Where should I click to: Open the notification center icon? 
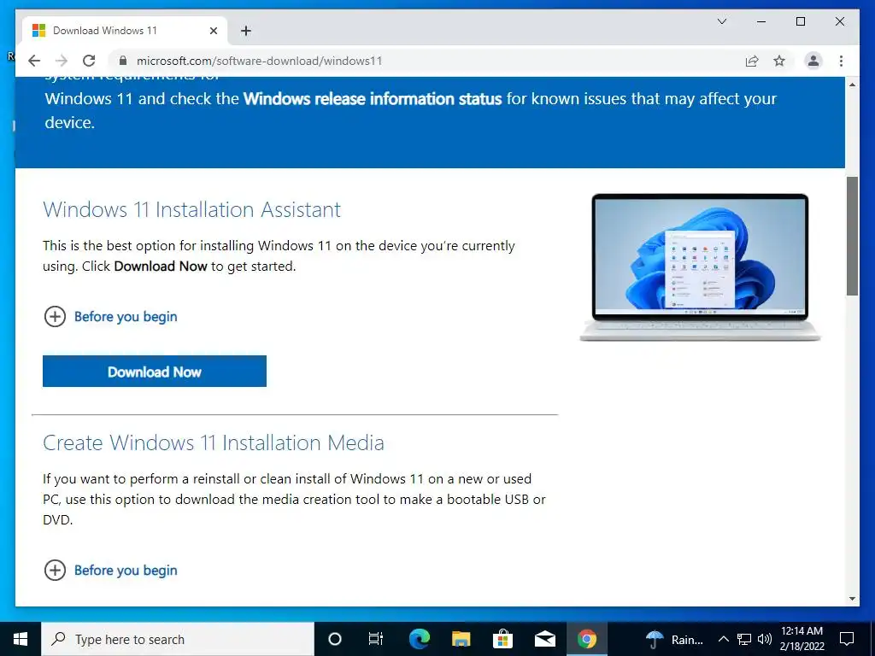(x=847, y=639)
